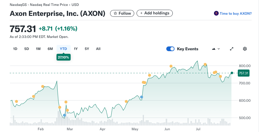Toggle the Key Events switch
259x132 pixels.
(x=170, y=49)
